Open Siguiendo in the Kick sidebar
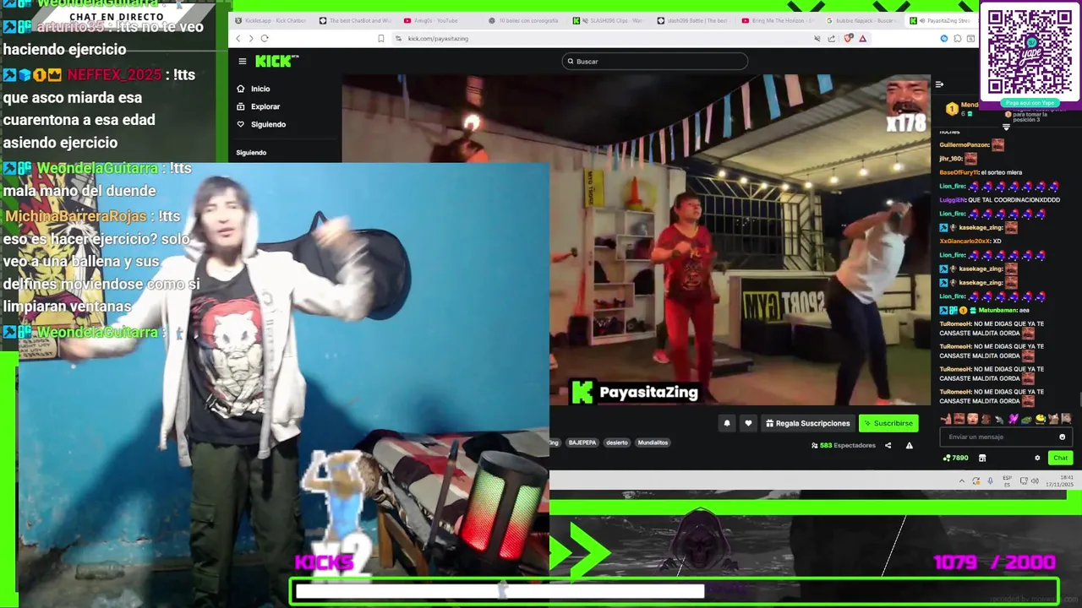The height and width of the screenshot is (608, 1082). point(261,124)
